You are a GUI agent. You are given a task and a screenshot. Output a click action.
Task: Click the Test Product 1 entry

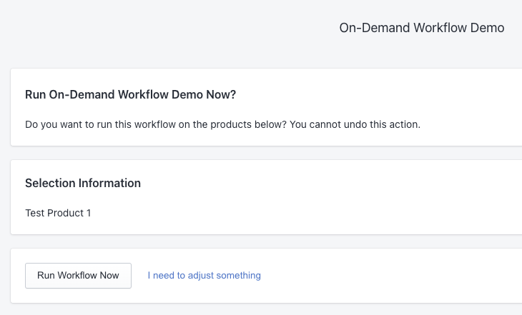58,213
